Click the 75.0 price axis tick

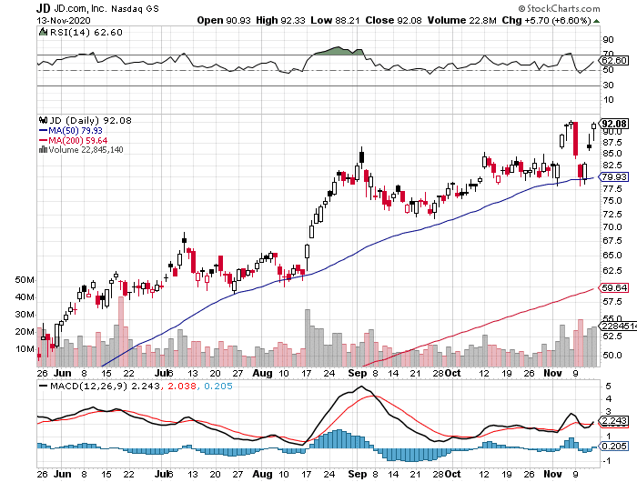point(612,201)
